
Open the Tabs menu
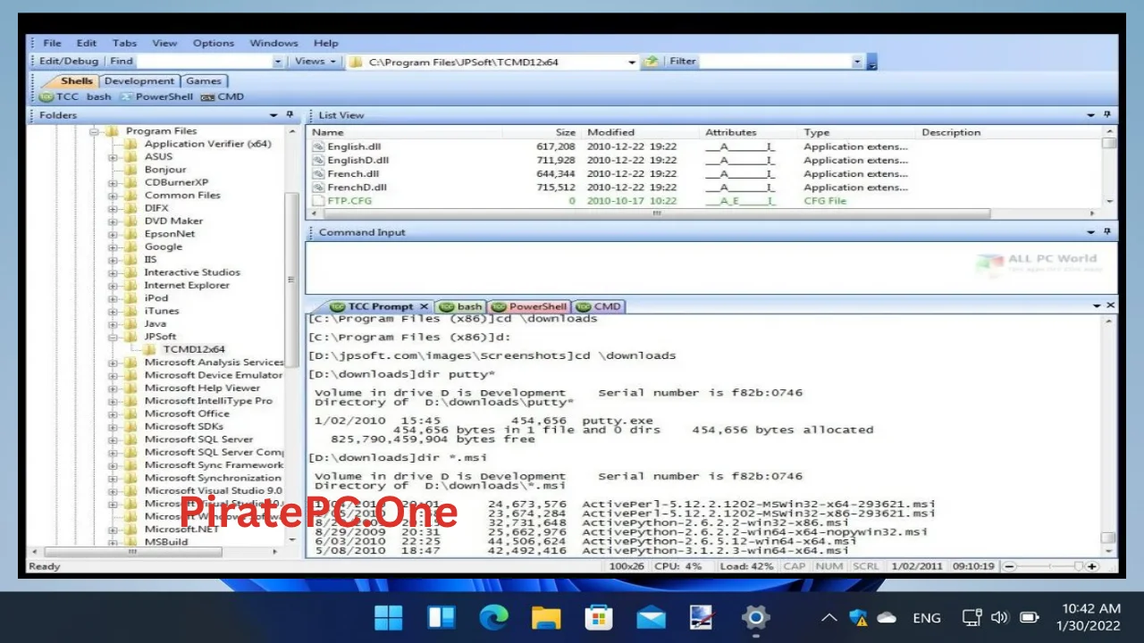(124, 43)
